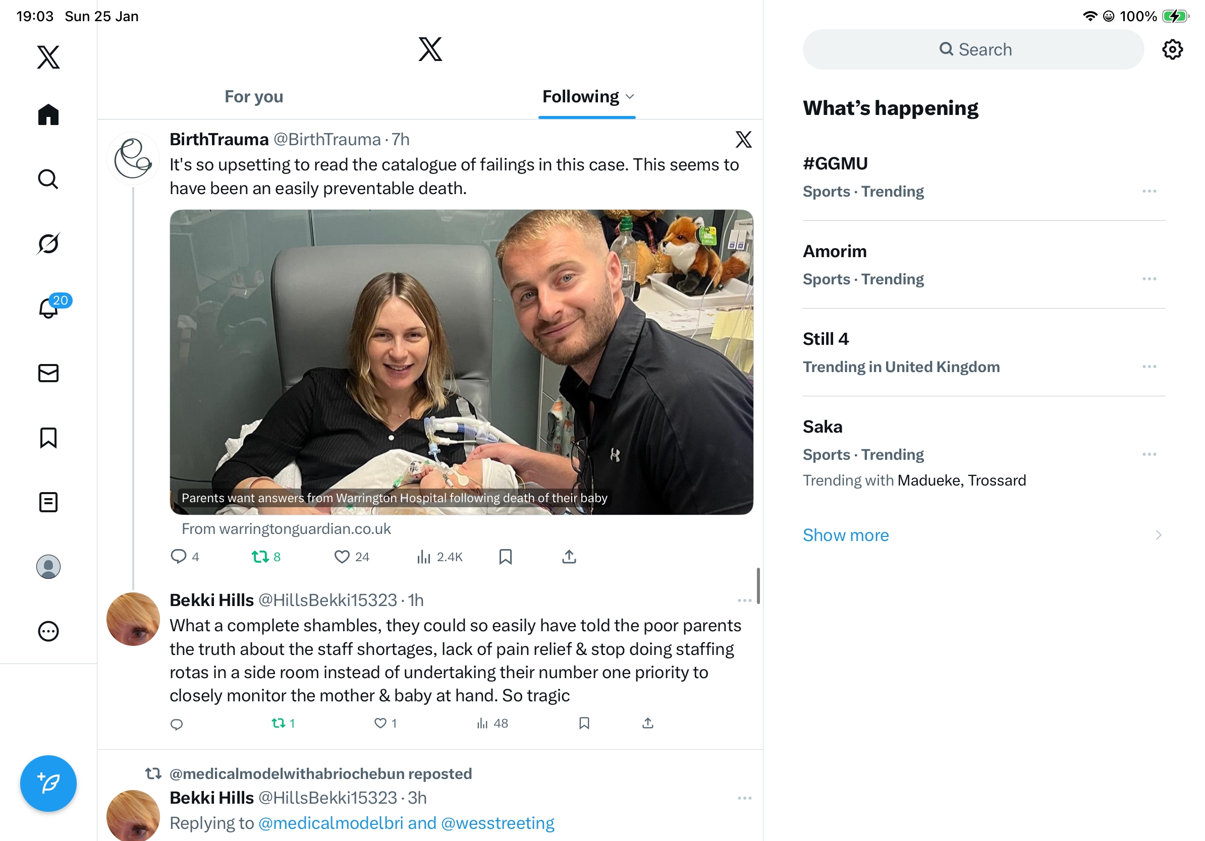Compose a new post
1205x841 pixels.
[x=48, y=783]
